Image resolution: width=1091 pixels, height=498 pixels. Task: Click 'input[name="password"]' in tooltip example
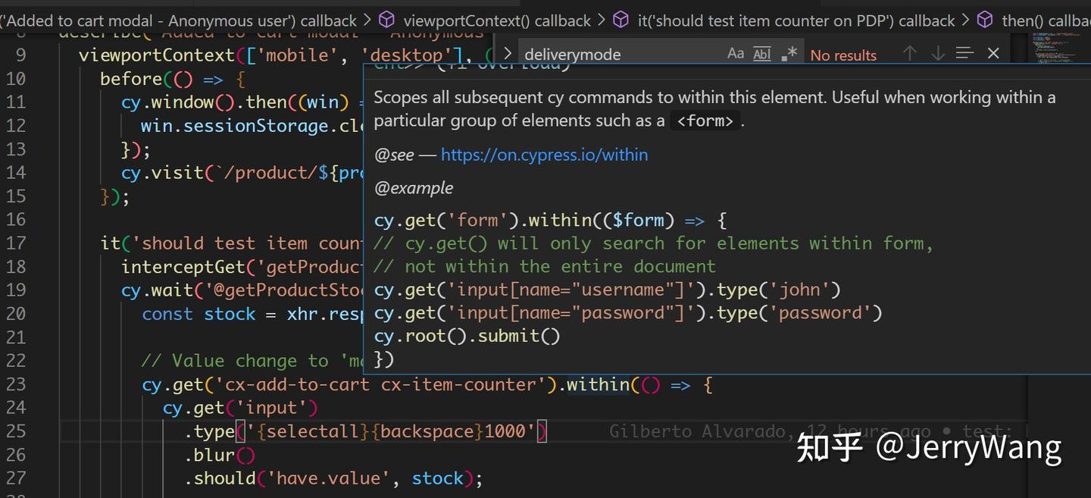click(x=567, y=312)
